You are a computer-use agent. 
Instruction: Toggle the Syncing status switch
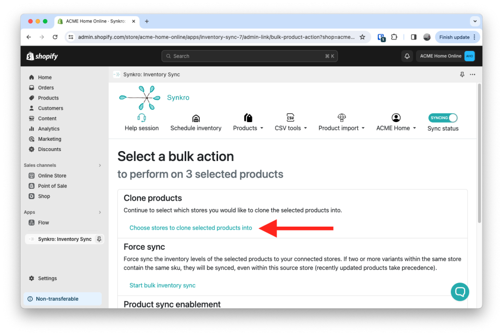point(443,118)
